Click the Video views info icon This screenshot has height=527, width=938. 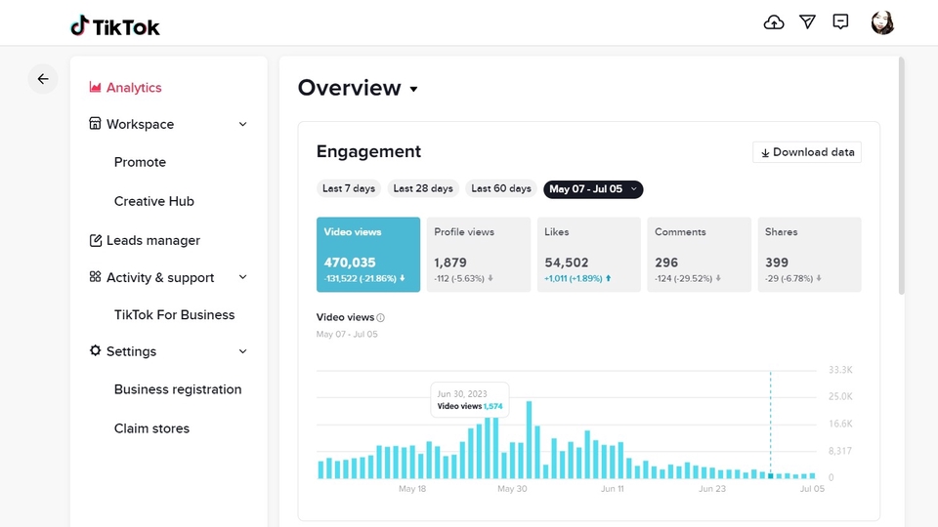coord(380,318)
